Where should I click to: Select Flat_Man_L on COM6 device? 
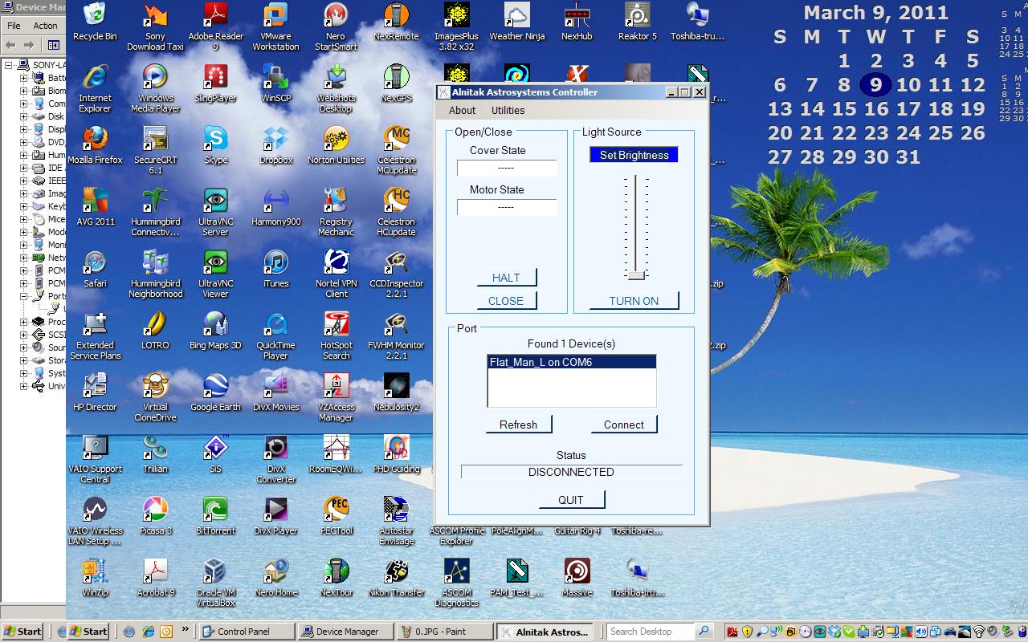(572, 362)
